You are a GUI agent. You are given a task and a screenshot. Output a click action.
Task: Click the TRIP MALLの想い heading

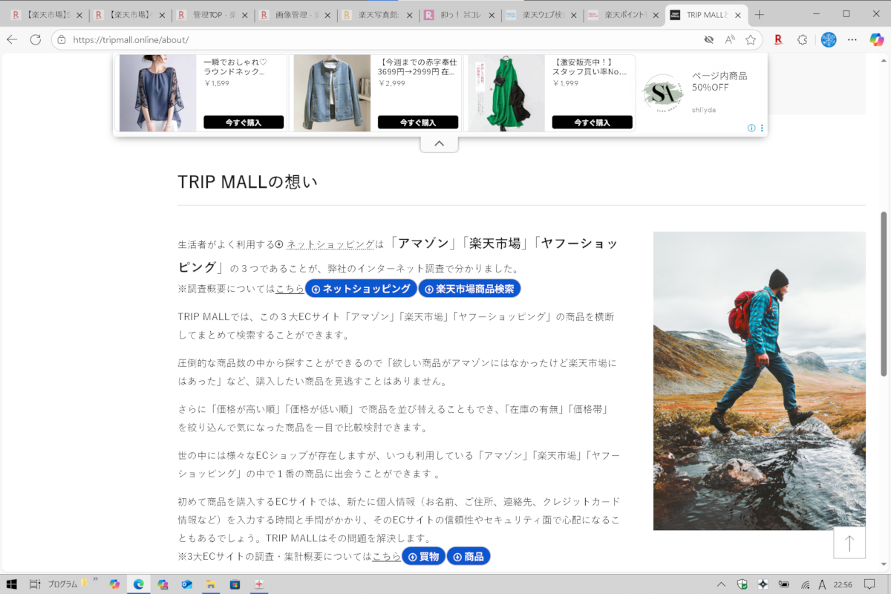247,182
